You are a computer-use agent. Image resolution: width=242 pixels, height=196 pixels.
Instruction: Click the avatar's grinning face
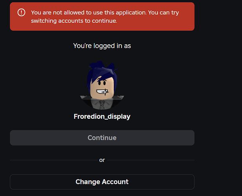point(102,88)
